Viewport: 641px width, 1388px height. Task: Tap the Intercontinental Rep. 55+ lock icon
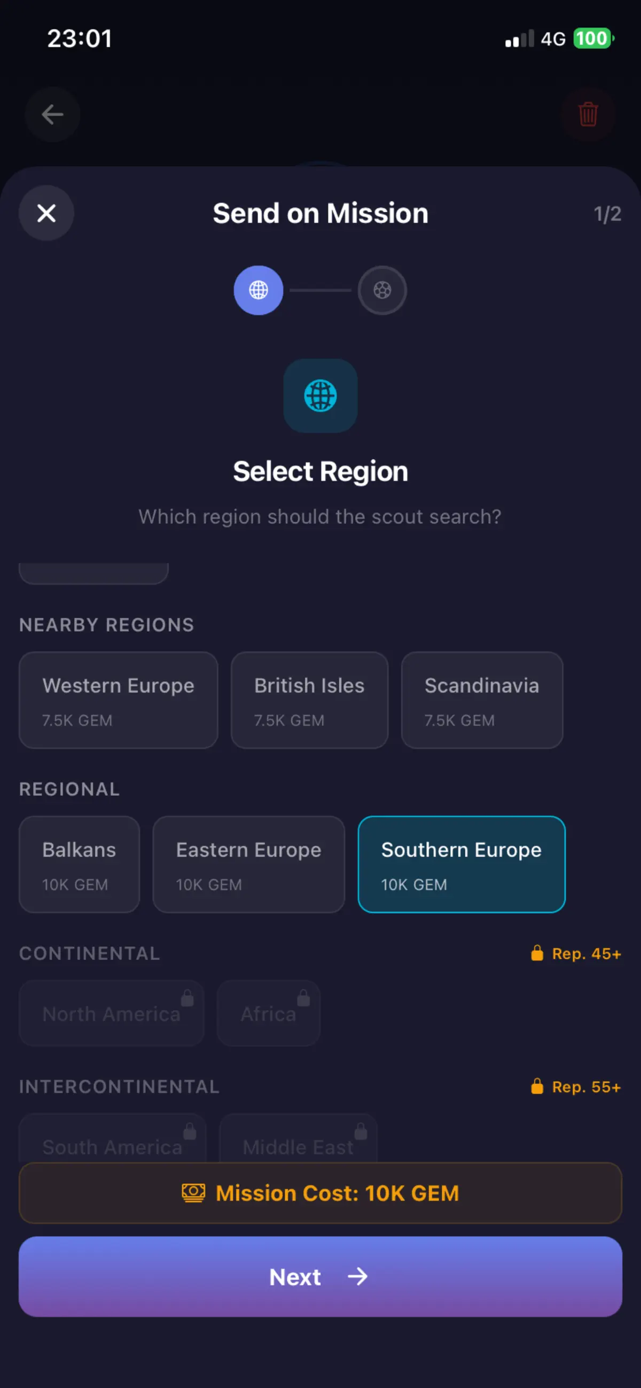click(x=537, y=1086)
